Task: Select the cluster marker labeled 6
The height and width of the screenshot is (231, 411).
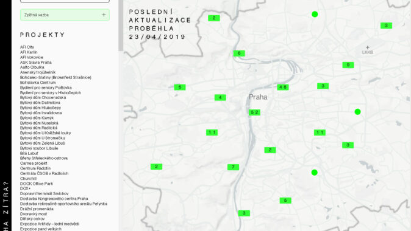Action: [239, 53]
